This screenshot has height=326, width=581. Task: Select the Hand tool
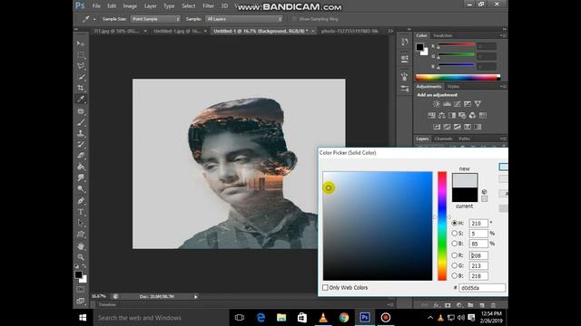(81, 246)
